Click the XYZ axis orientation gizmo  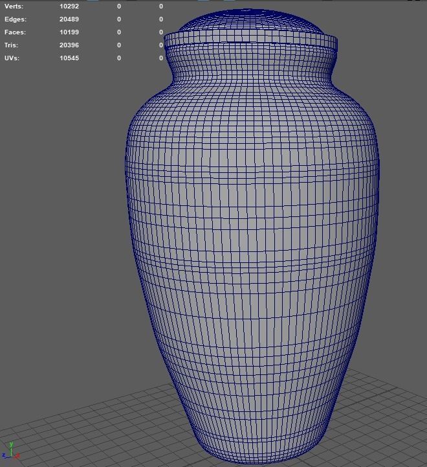coord(11,450)
